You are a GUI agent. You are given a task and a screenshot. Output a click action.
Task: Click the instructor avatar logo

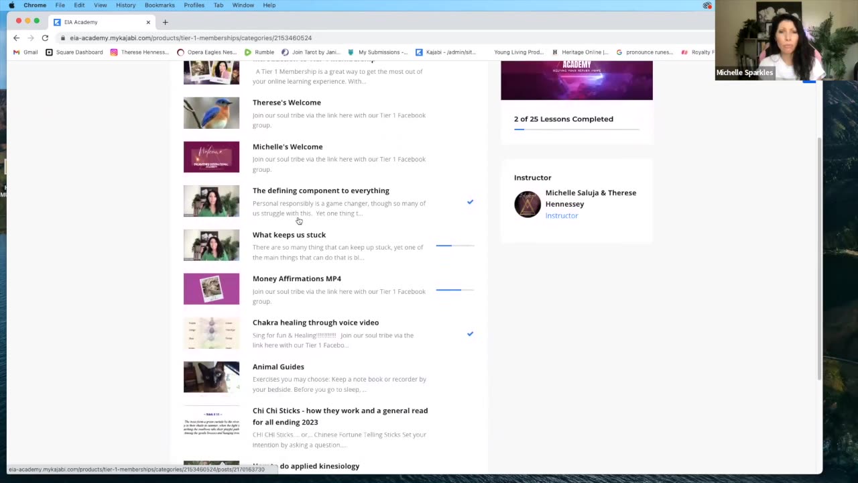528,205
